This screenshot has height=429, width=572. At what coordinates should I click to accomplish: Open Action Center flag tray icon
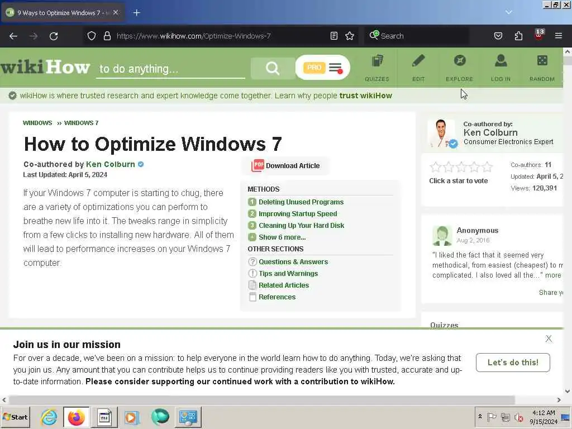492,417
